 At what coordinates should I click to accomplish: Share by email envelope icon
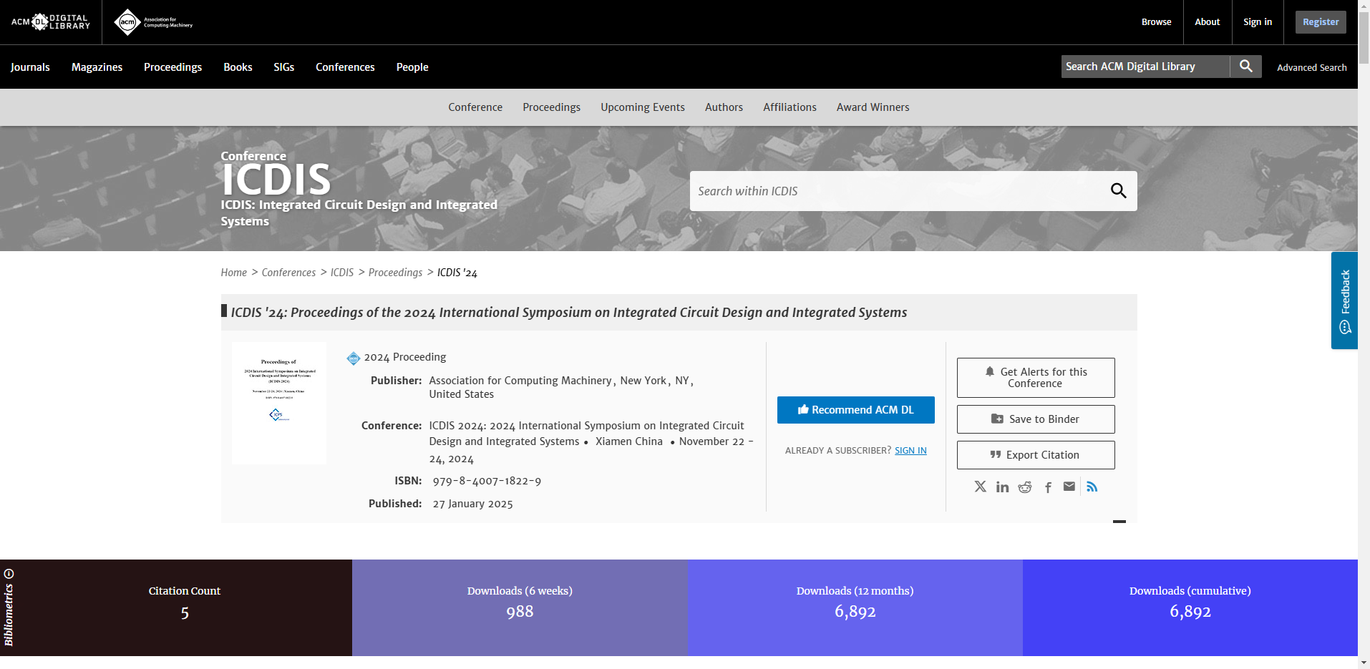tap(1069, 487)
